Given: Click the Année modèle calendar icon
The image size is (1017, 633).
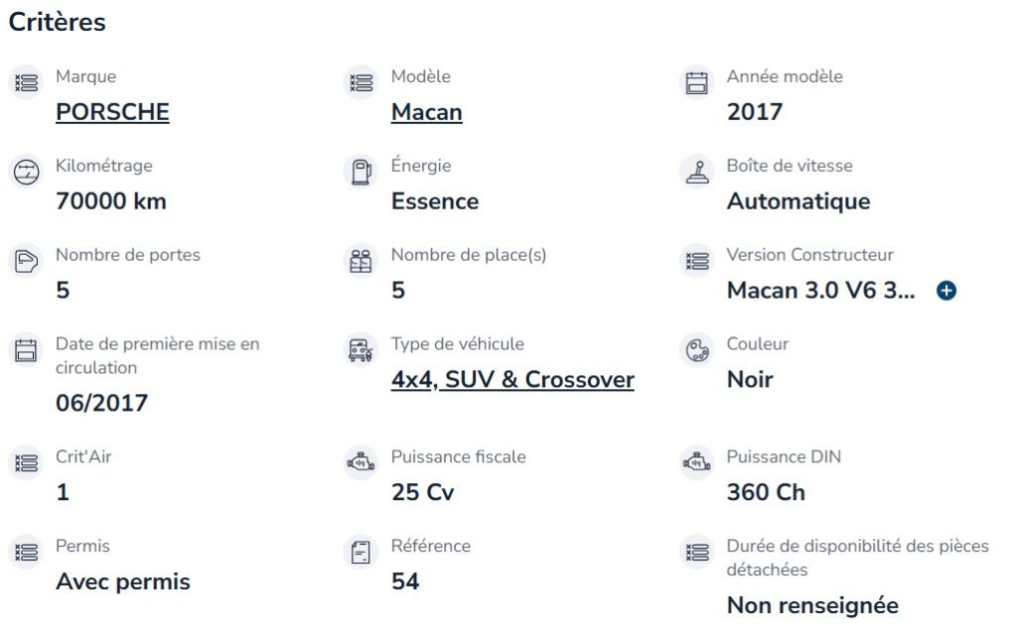Looking at the screenshot, I should click(x=697, y=82).
